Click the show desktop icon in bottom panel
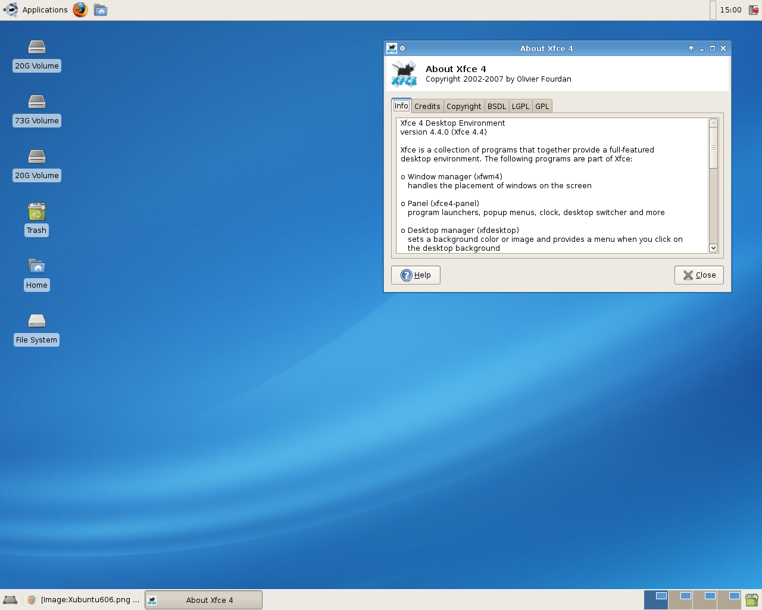Image resolution: width=762 pixels, height=610 pixels. [10, 600]
